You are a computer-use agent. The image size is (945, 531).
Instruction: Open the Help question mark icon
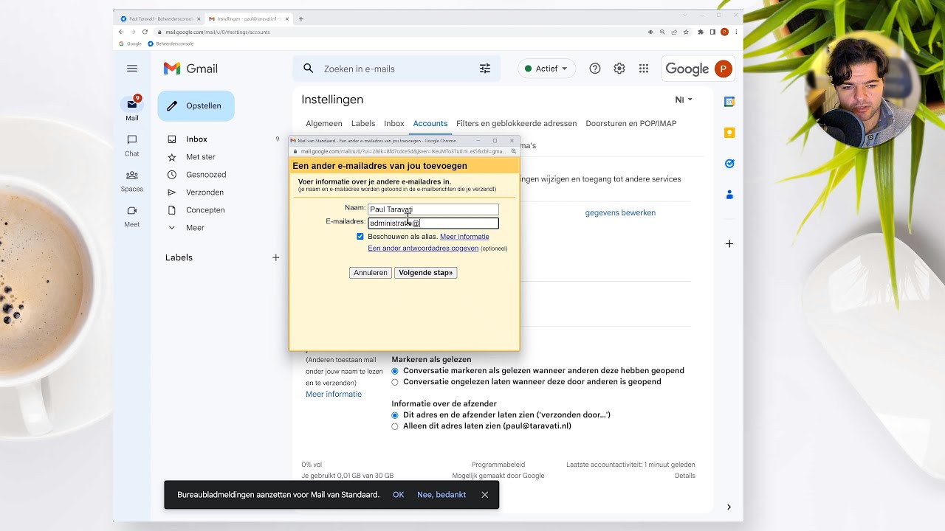595,69
